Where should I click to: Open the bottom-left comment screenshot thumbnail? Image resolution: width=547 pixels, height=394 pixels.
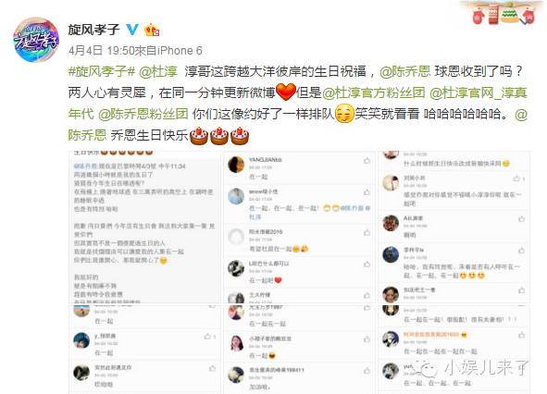[144, 350]
